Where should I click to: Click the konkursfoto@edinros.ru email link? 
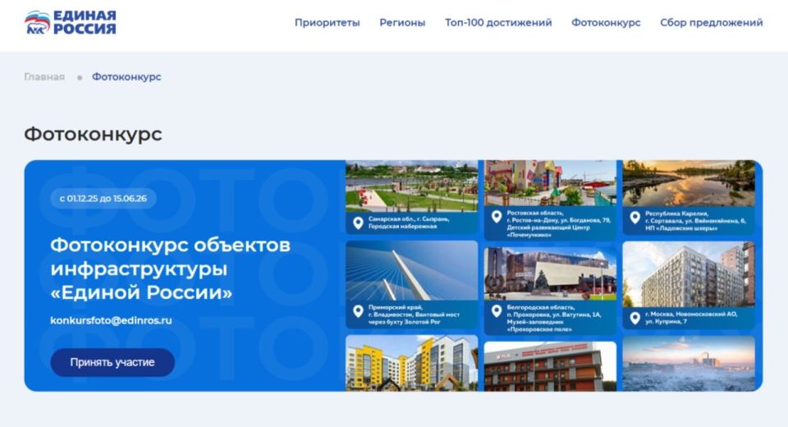point(111,320)
